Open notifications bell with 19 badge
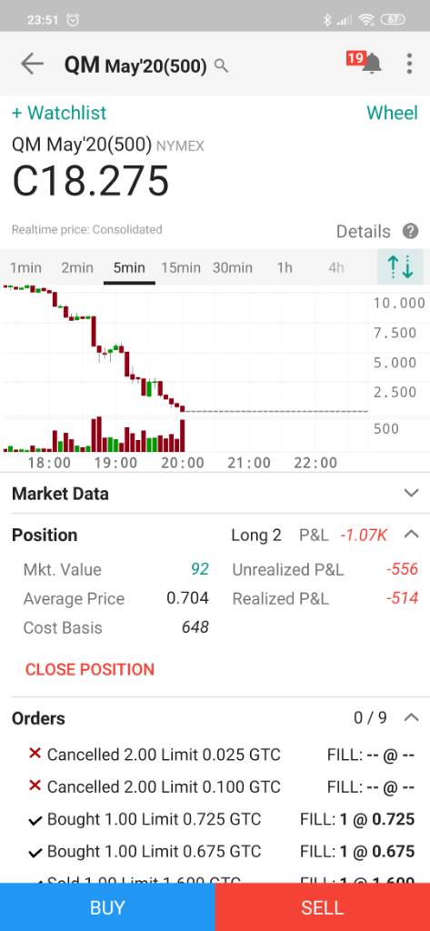This screenshot has width=430, height=931. (x=365, y=62)
